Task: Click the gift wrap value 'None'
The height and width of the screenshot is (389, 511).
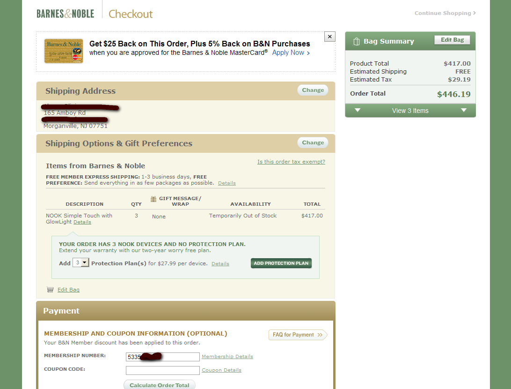Action: coord(159,217)
